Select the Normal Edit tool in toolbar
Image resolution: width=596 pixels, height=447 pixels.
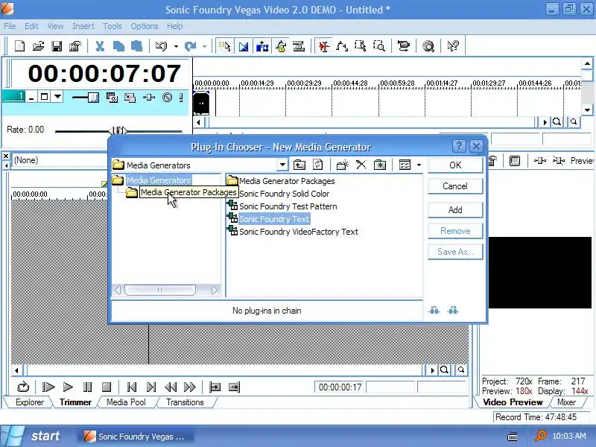click(323, 46)
